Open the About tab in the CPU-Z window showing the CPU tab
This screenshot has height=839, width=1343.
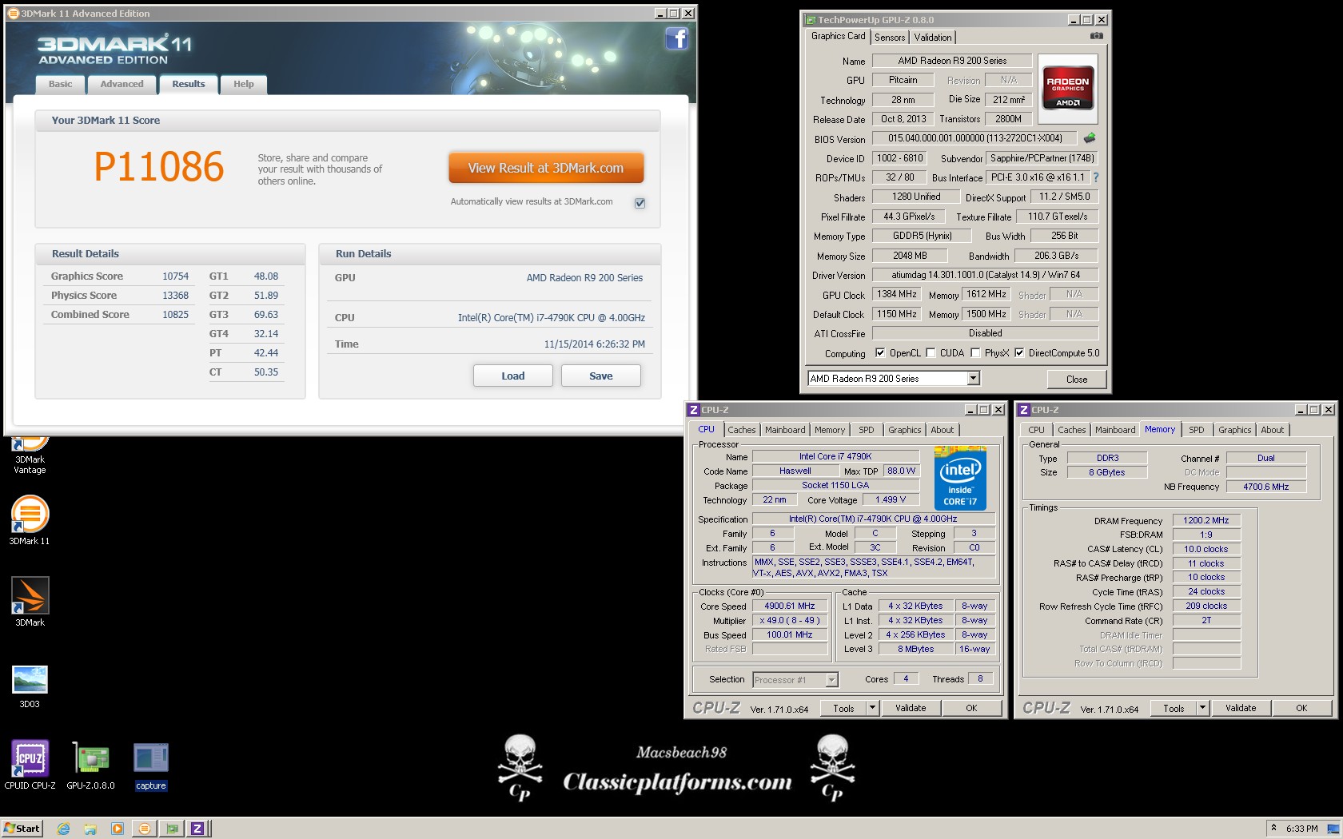click(942, 430)
